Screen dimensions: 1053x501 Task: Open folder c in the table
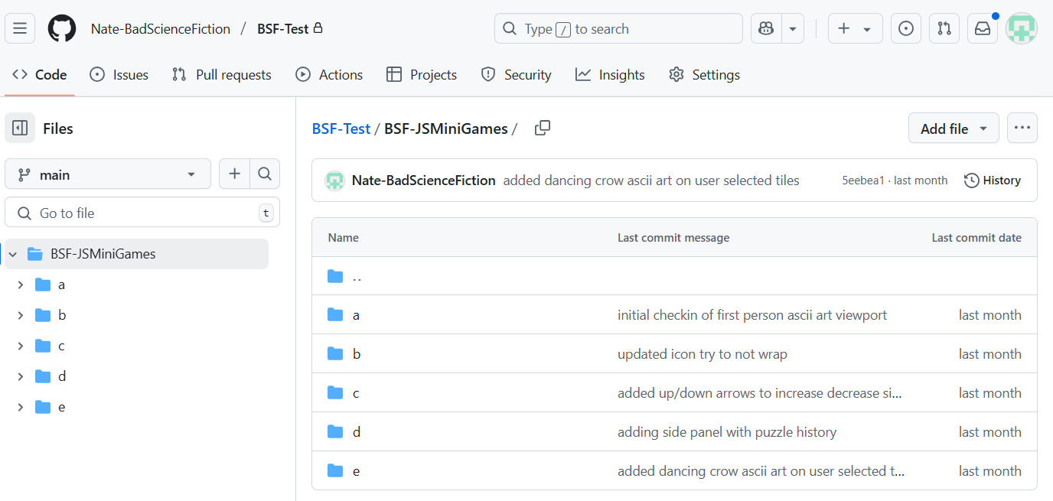click(x=356, y=393)
